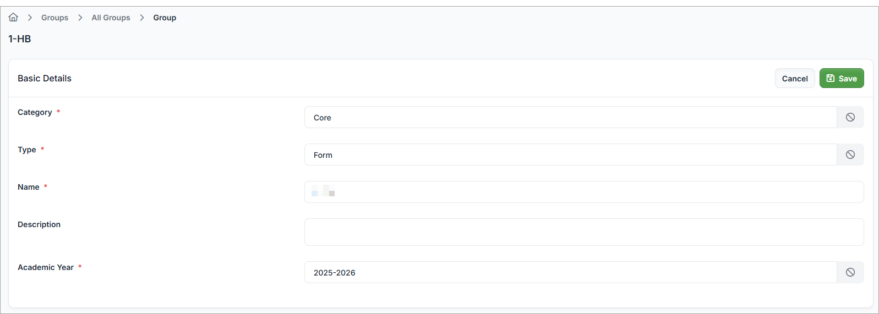Clear the Type field using its reset icon
The height and width of the screenshot is (314, 879).
pyautogui.click(x=850, y=155)
